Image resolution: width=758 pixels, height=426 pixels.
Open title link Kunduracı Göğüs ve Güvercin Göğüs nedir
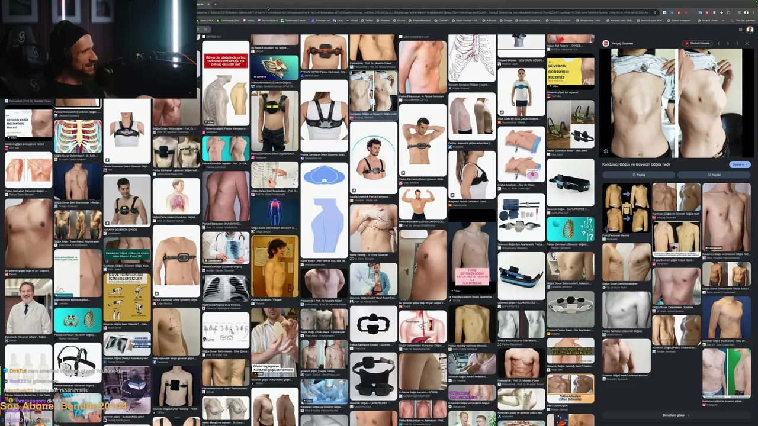(636, 164)
